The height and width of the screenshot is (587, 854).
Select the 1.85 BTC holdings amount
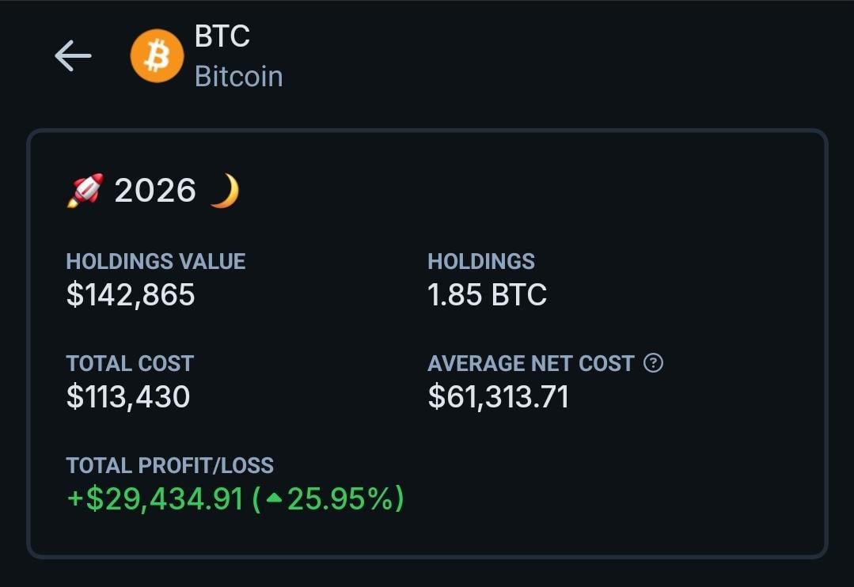point(487,295)
